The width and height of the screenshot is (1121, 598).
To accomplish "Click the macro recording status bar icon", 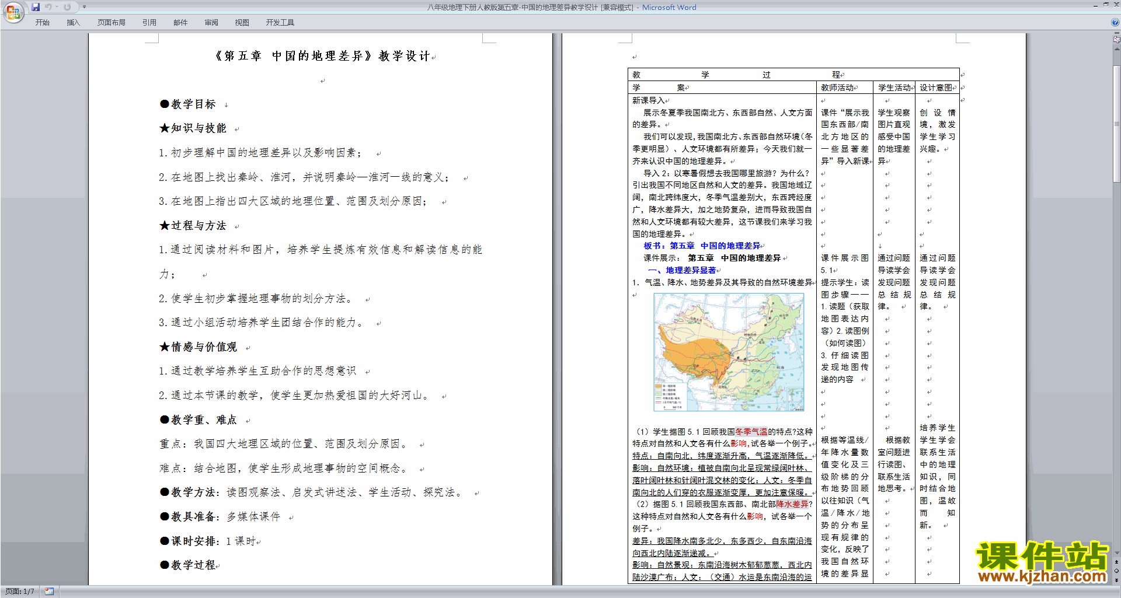I will (49, 592).
